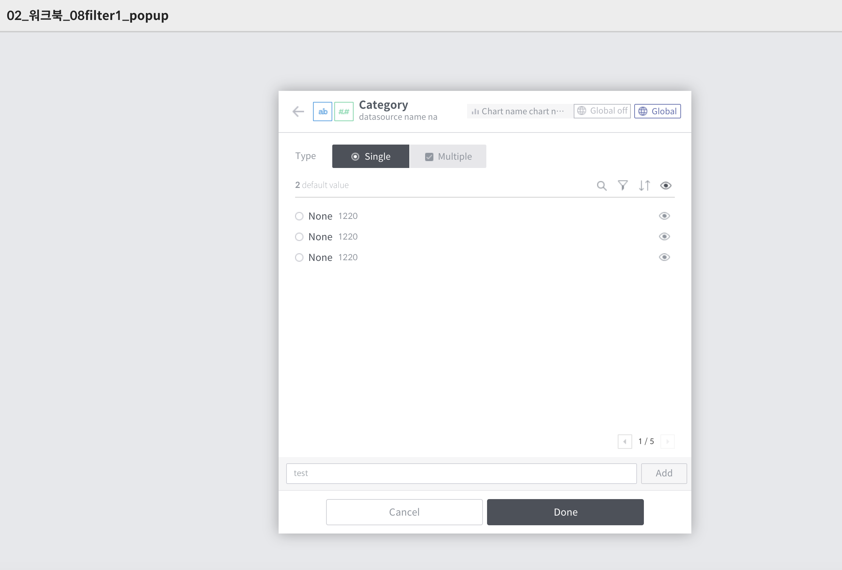Toggle eye icon for second None row
842x570 pixels.
point(664,237)
